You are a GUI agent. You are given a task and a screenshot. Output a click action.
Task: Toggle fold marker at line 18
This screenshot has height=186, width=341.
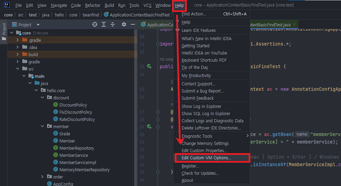pos(158,119)
